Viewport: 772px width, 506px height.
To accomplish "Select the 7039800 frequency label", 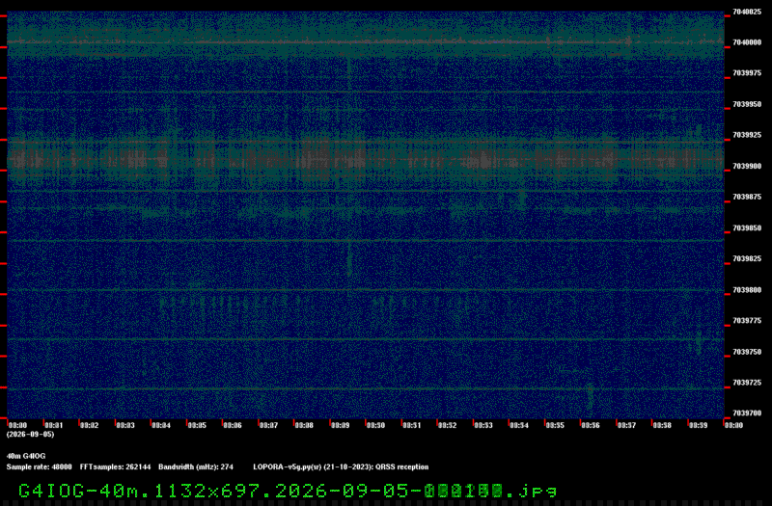I will [x=746, y=290].
